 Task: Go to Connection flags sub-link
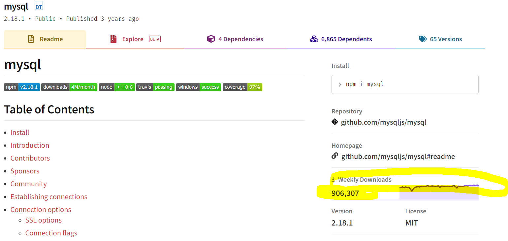(51, 233)
